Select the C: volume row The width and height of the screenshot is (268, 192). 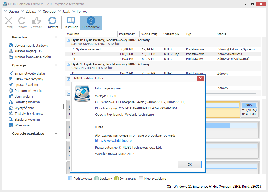(163, 54)
